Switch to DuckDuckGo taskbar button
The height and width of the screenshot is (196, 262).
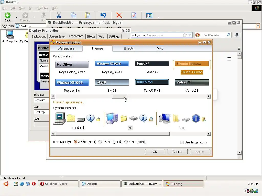(142, 184)
